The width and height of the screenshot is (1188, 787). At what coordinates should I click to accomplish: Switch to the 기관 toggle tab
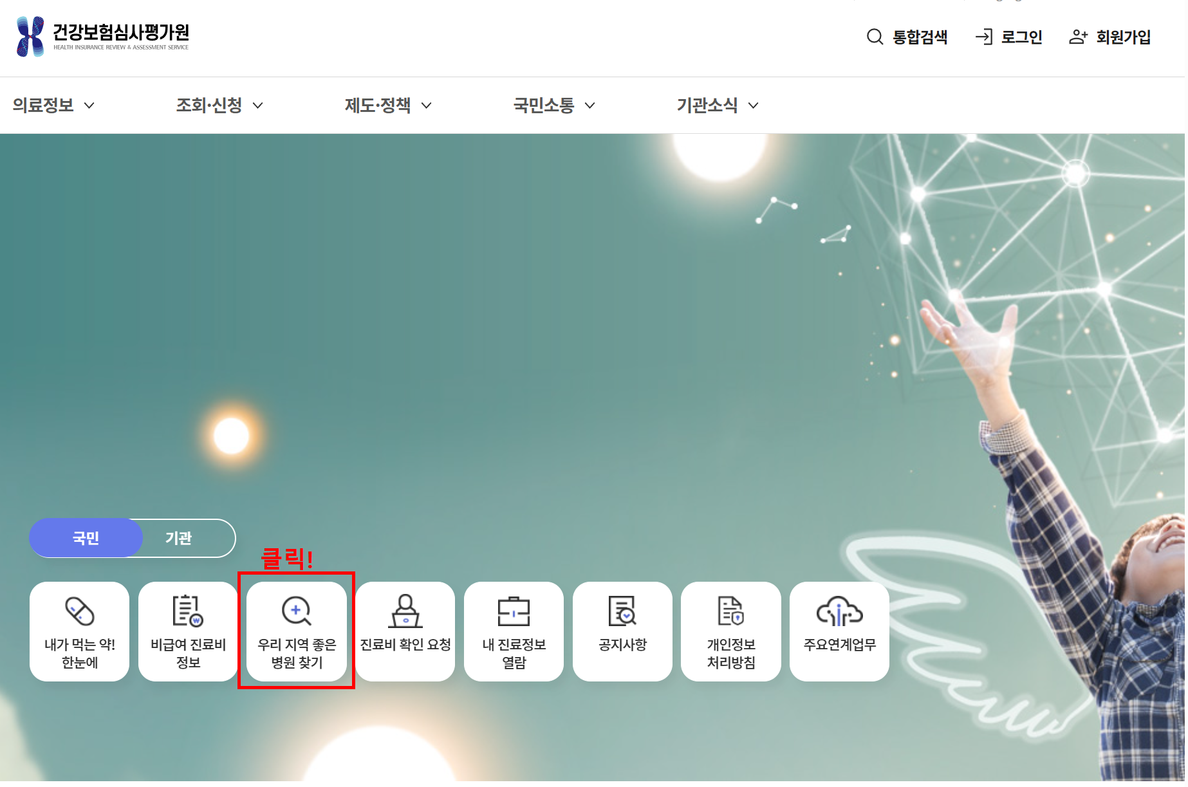179,538
